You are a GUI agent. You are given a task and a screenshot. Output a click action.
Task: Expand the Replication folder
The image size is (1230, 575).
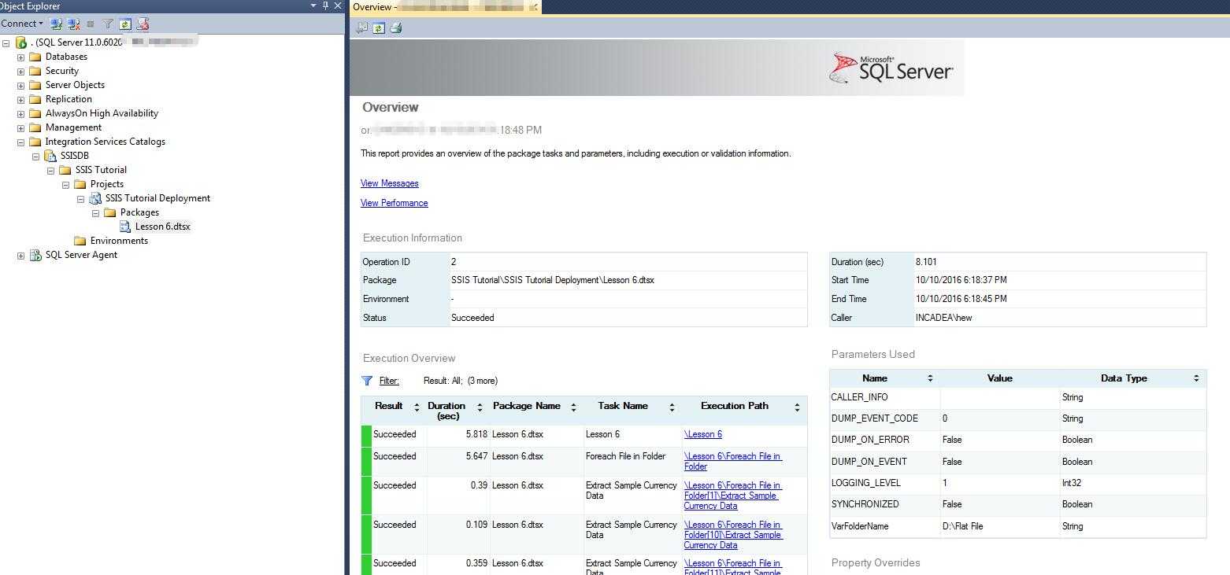(20, 99)
